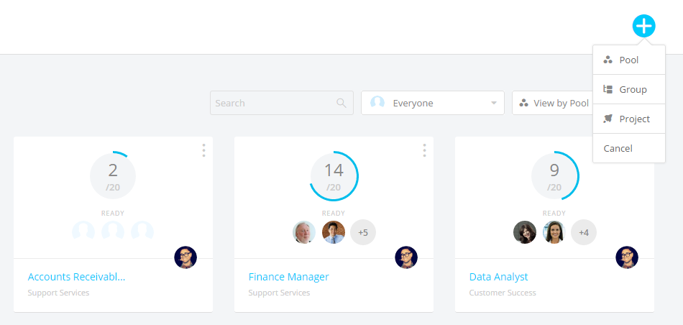
Task: Click the 14/20 progress ring
Action: tap(334, 176)
